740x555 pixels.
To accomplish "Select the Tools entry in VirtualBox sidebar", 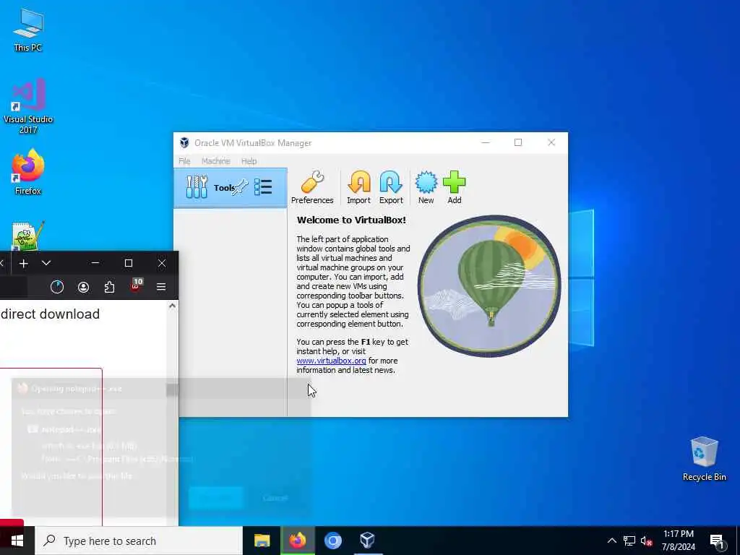I will [231, 188].
